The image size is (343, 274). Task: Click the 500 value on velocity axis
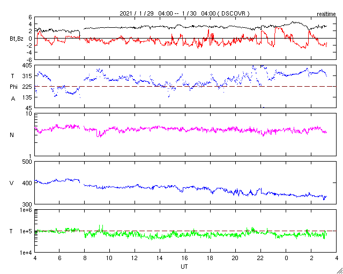pos(28,162)
